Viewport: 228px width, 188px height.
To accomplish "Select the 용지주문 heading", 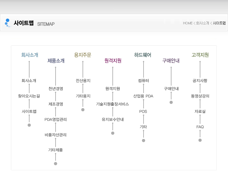I will coord(83,55).
